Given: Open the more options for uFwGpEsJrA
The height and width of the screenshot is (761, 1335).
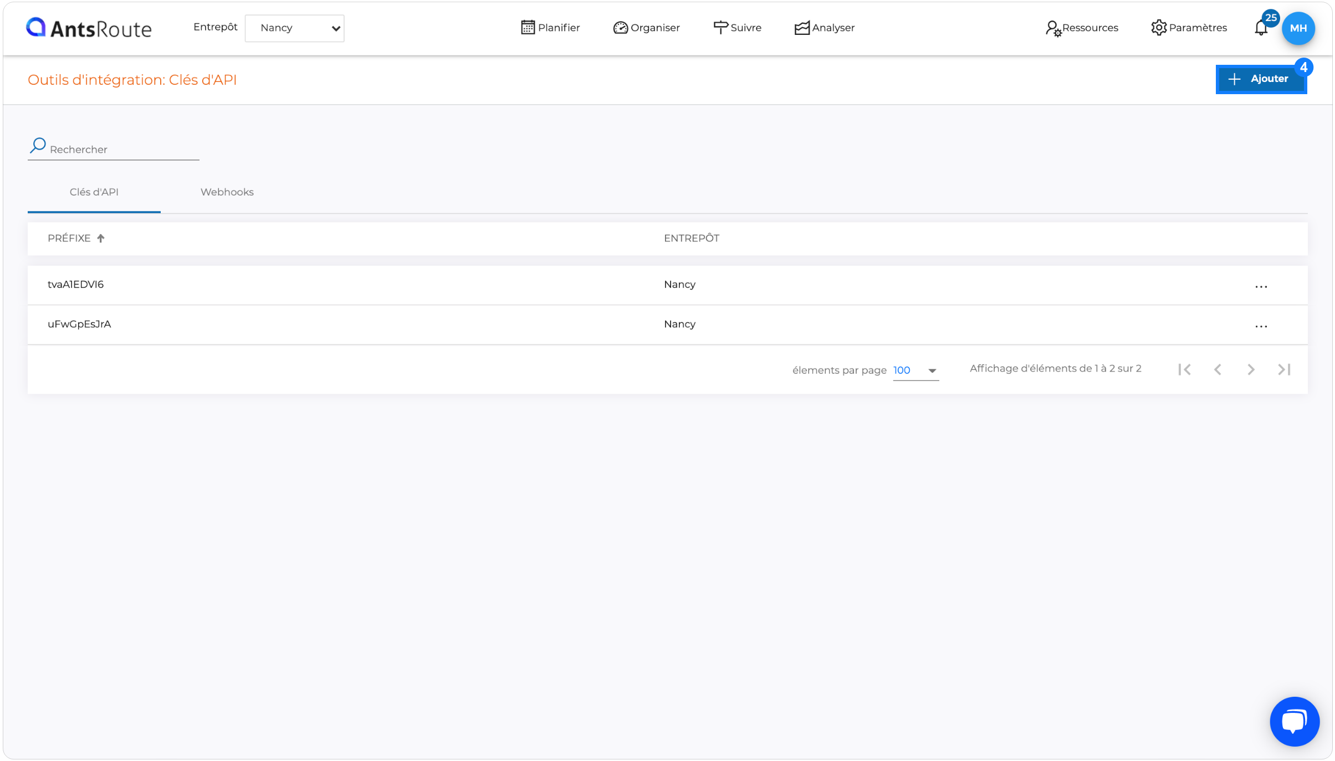Looking at the screenshot, I should (x=1261, y=326).
